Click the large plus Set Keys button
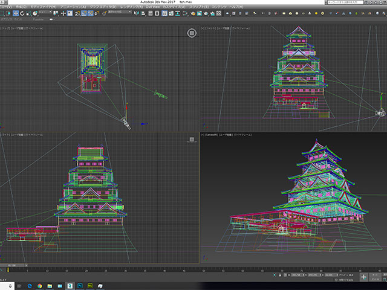 coord(364,277)
